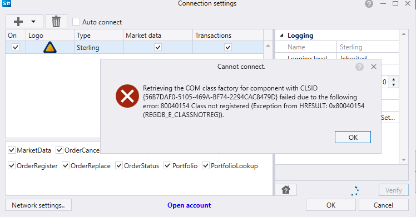This screenshot has width=416, height=217.
Task: Delete connection with the trash icon
Action: tap(56, 22)
